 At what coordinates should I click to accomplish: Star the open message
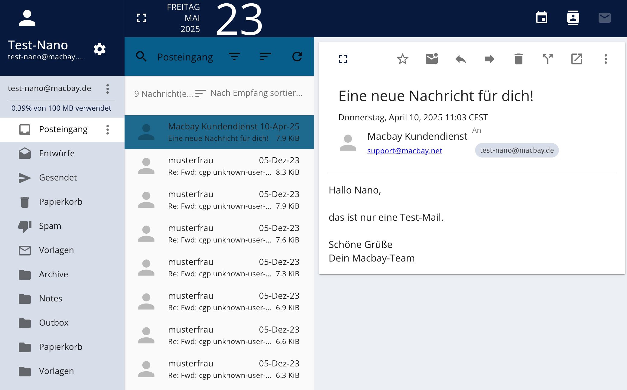tap(403, 59)
